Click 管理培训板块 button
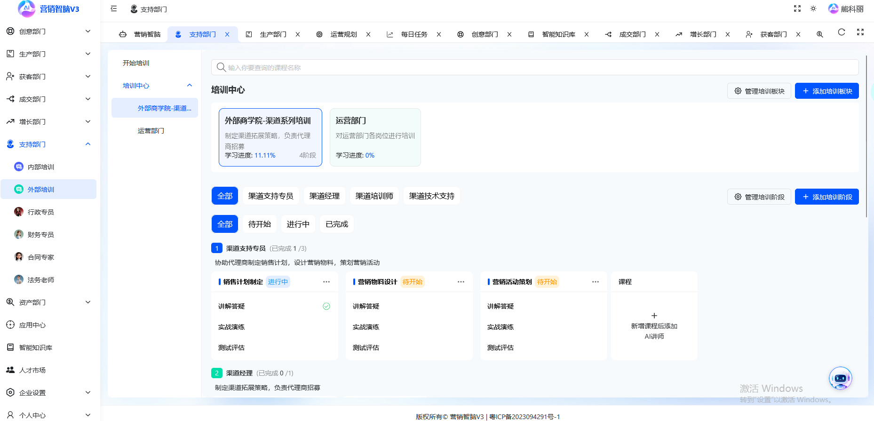The image size is (874, 421). (759, 91)
